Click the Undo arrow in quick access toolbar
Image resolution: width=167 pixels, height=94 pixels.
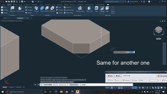point(25,2)
